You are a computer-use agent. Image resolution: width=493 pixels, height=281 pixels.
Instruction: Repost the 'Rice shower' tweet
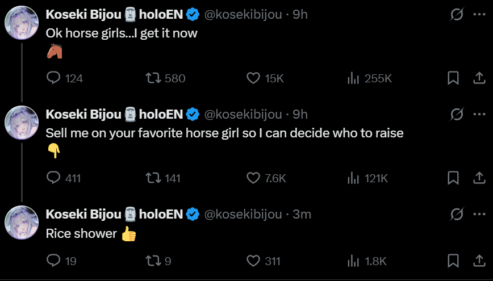pyautogui.click(x=153, y=261)
